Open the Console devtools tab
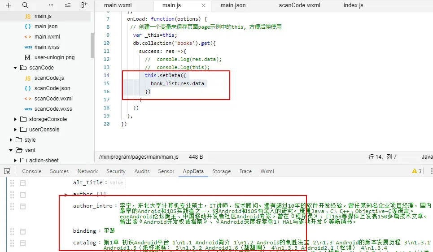Viewport: 433px width, 252px height. pos(32,171)
